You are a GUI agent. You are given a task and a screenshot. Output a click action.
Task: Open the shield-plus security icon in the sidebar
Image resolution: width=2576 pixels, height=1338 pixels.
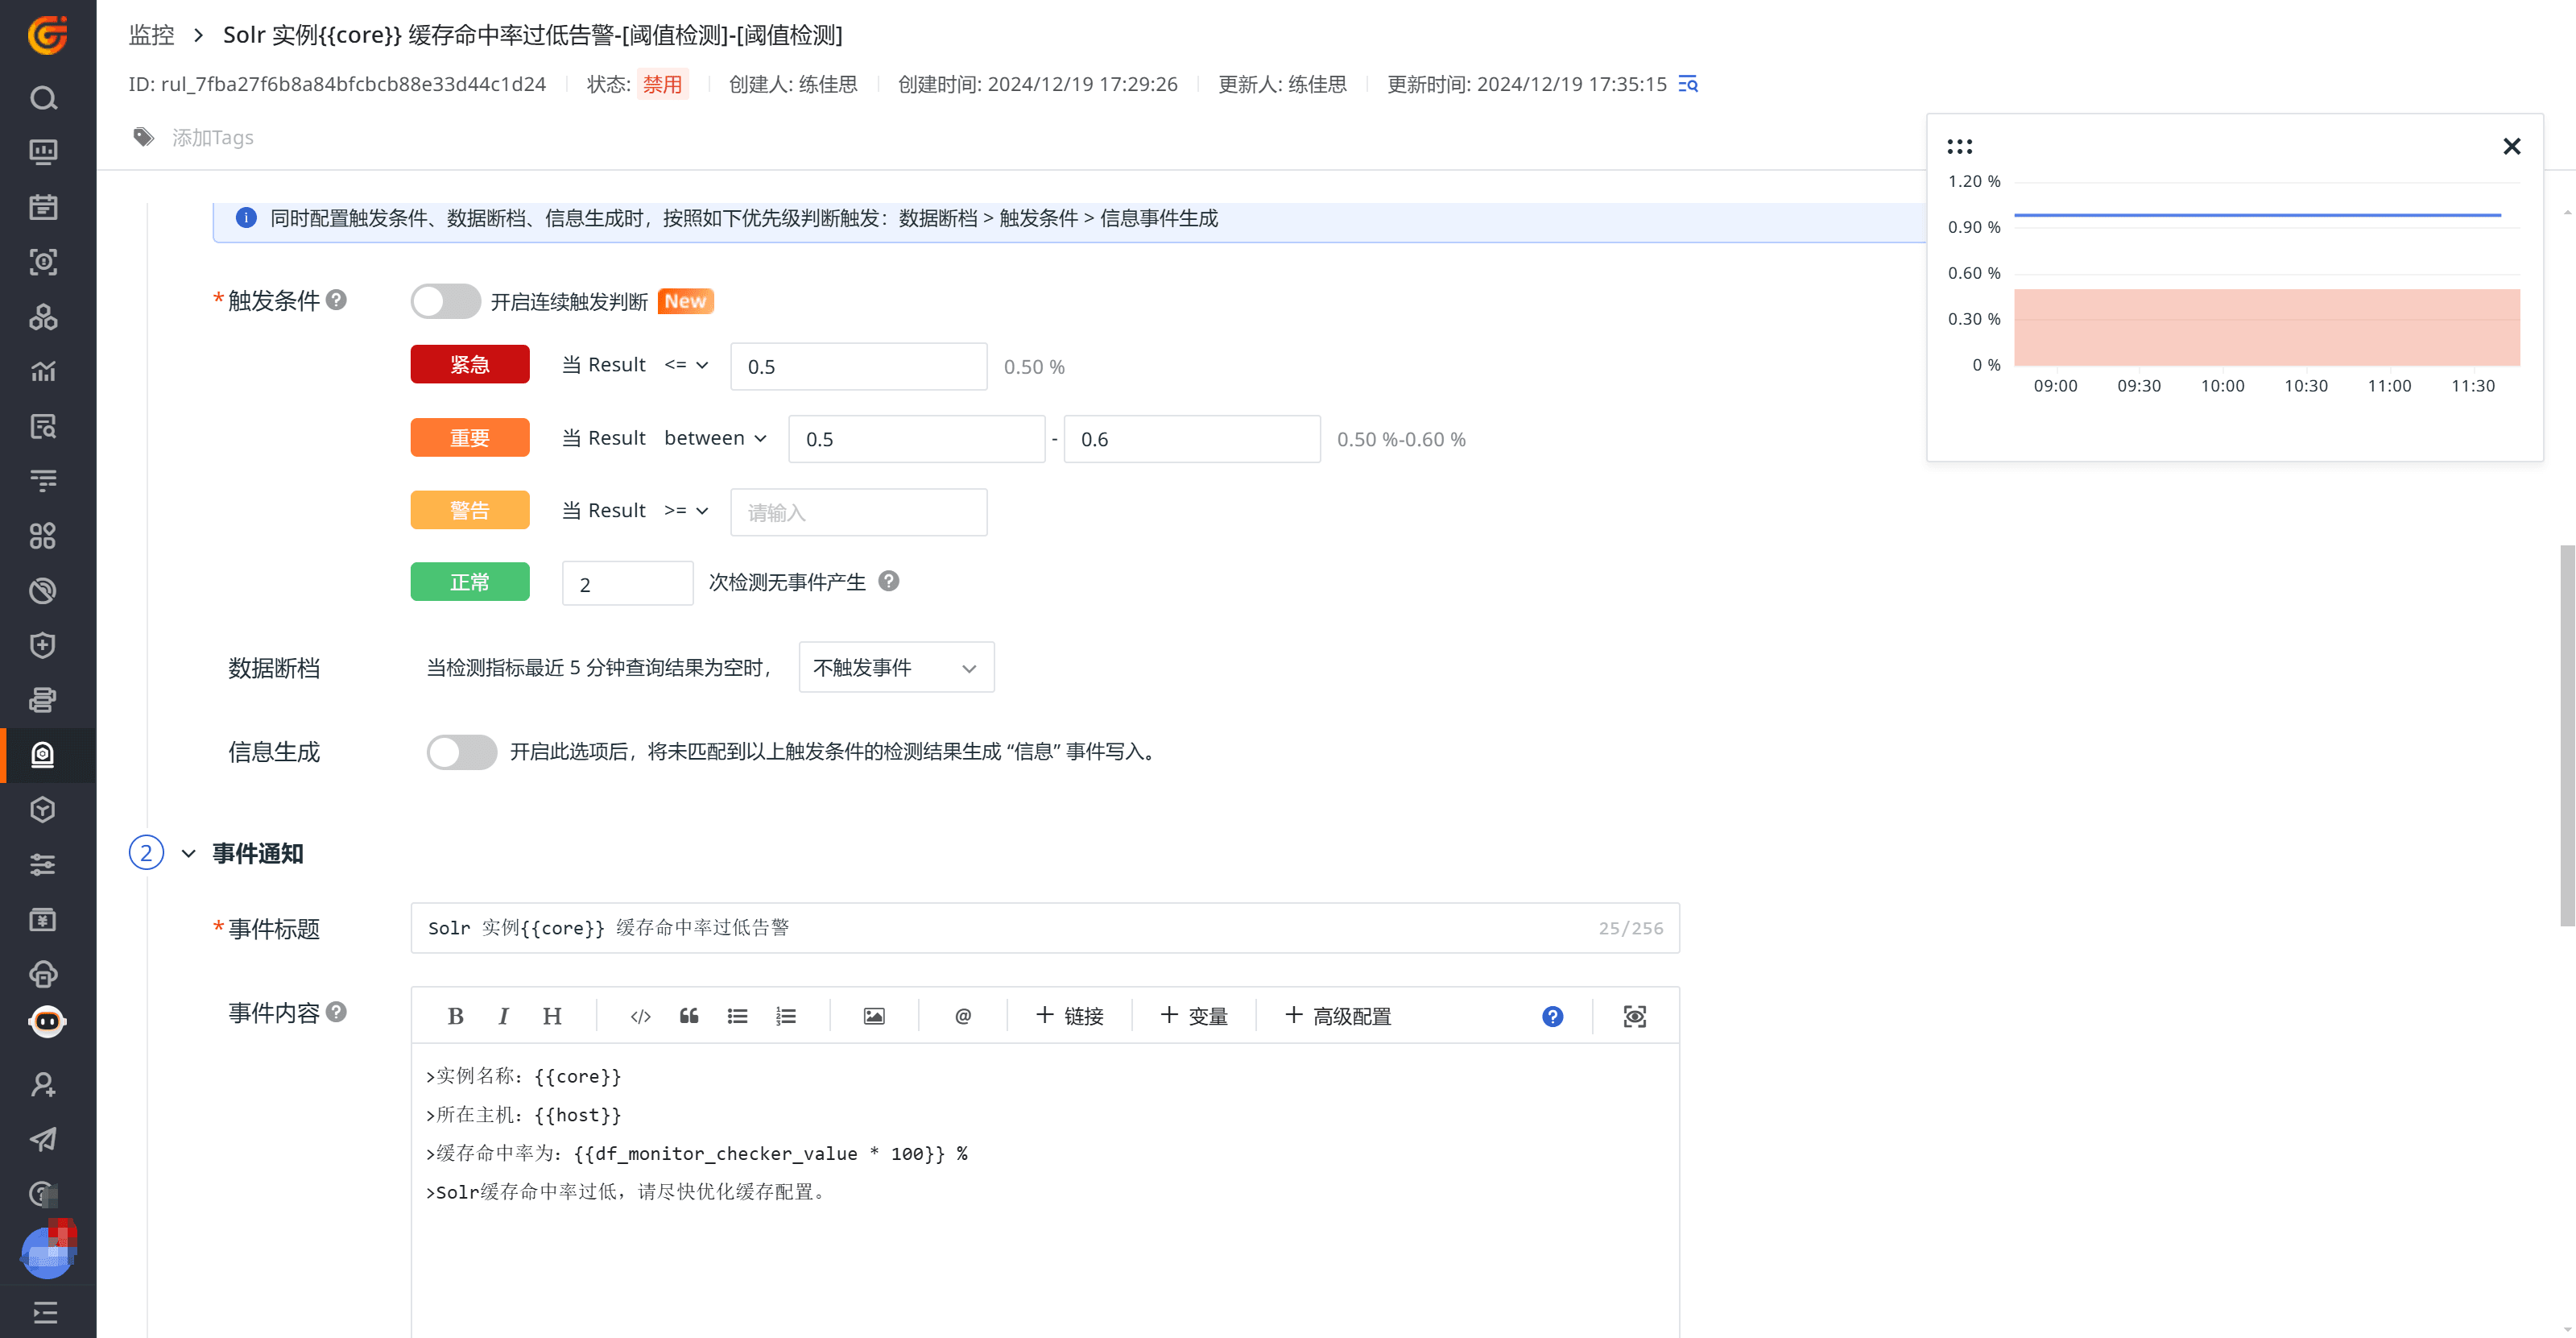coord(43,645)
